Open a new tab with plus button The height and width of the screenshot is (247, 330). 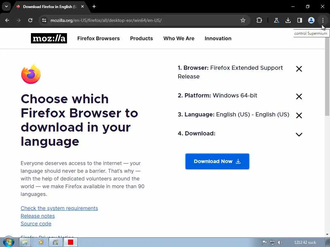[94, 6]
